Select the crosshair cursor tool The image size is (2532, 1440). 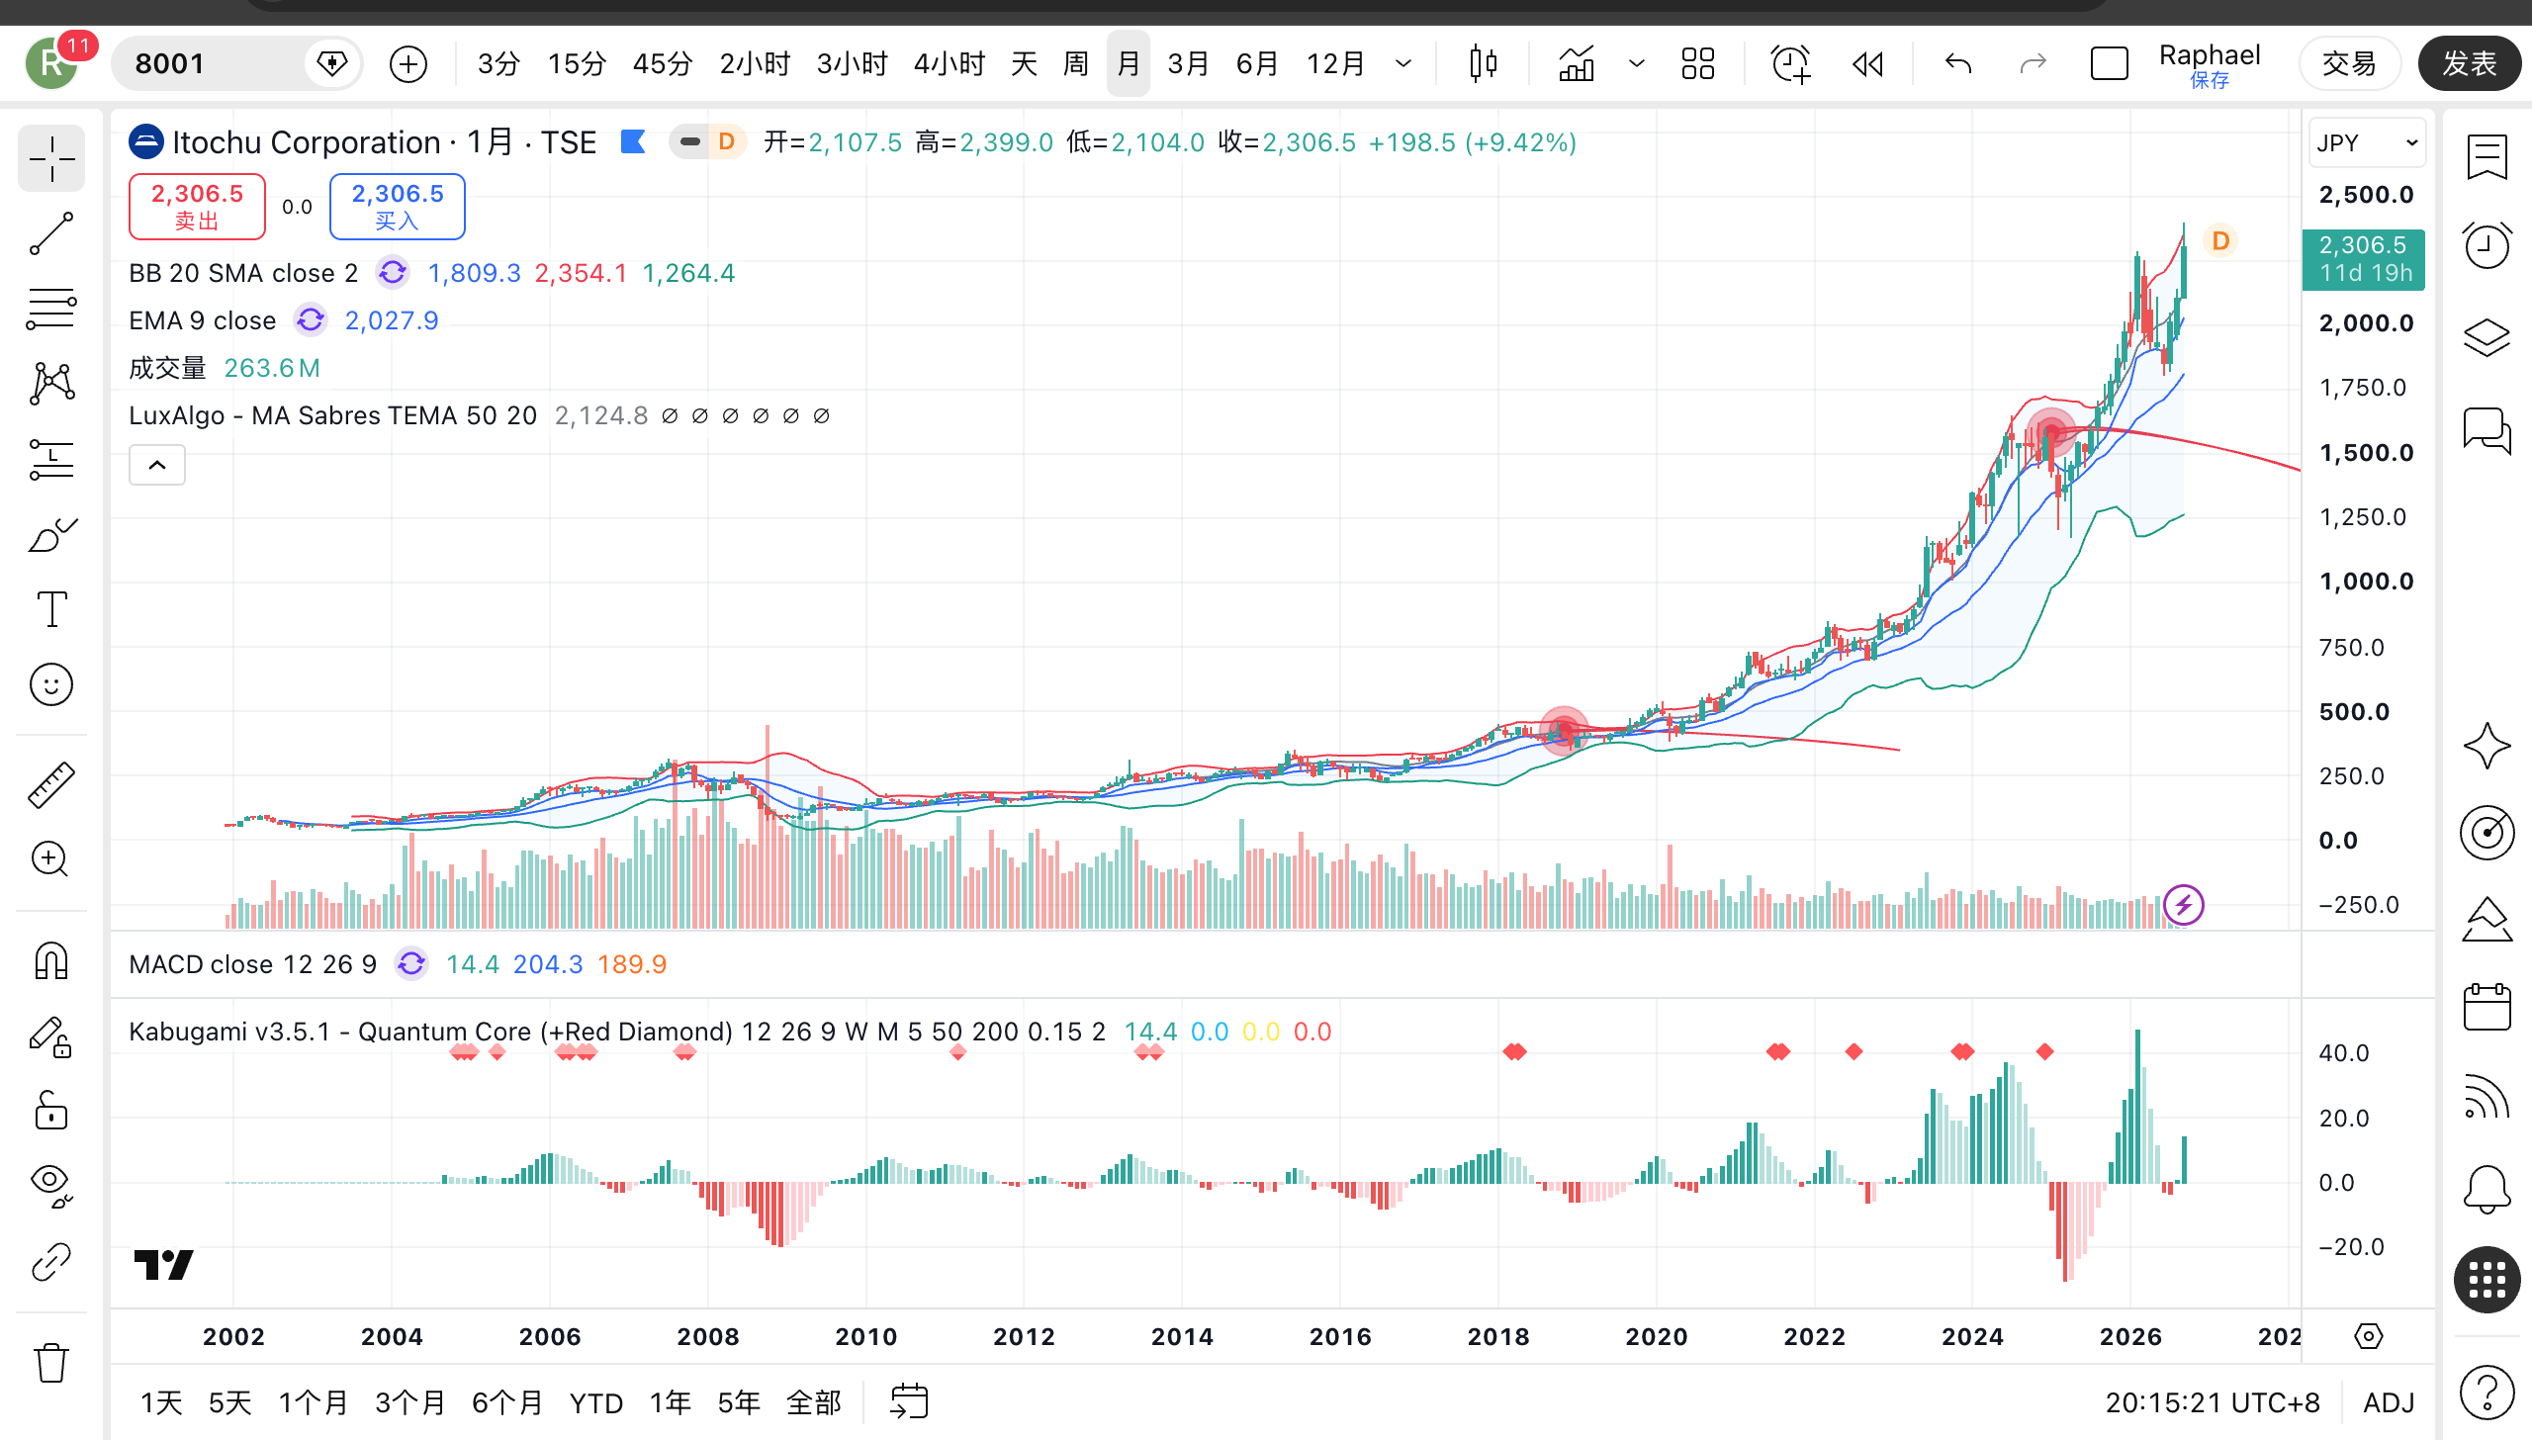point(51,159)
